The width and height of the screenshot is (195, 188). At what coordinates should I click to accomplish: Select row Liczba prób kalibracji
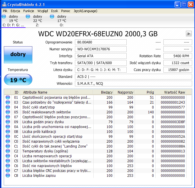pos(96,131)
